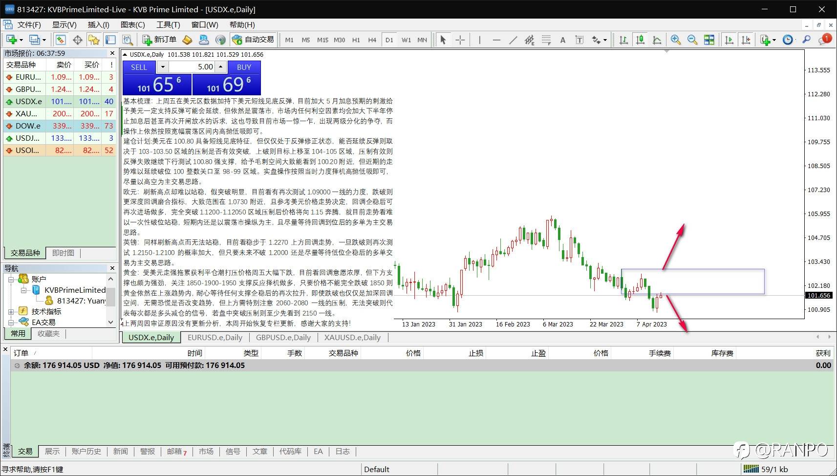The width and height of the screenshot is (837, 476).
Task: Switch to 收藏夹 navigator tab
Action: pyautogui.click(x=48, y=333)
